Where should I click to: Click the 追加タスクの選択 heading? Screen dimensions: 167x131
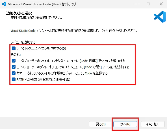[x=19, y=13]
